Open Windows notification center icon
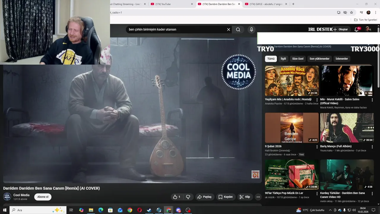 click(x=373, y=210)
